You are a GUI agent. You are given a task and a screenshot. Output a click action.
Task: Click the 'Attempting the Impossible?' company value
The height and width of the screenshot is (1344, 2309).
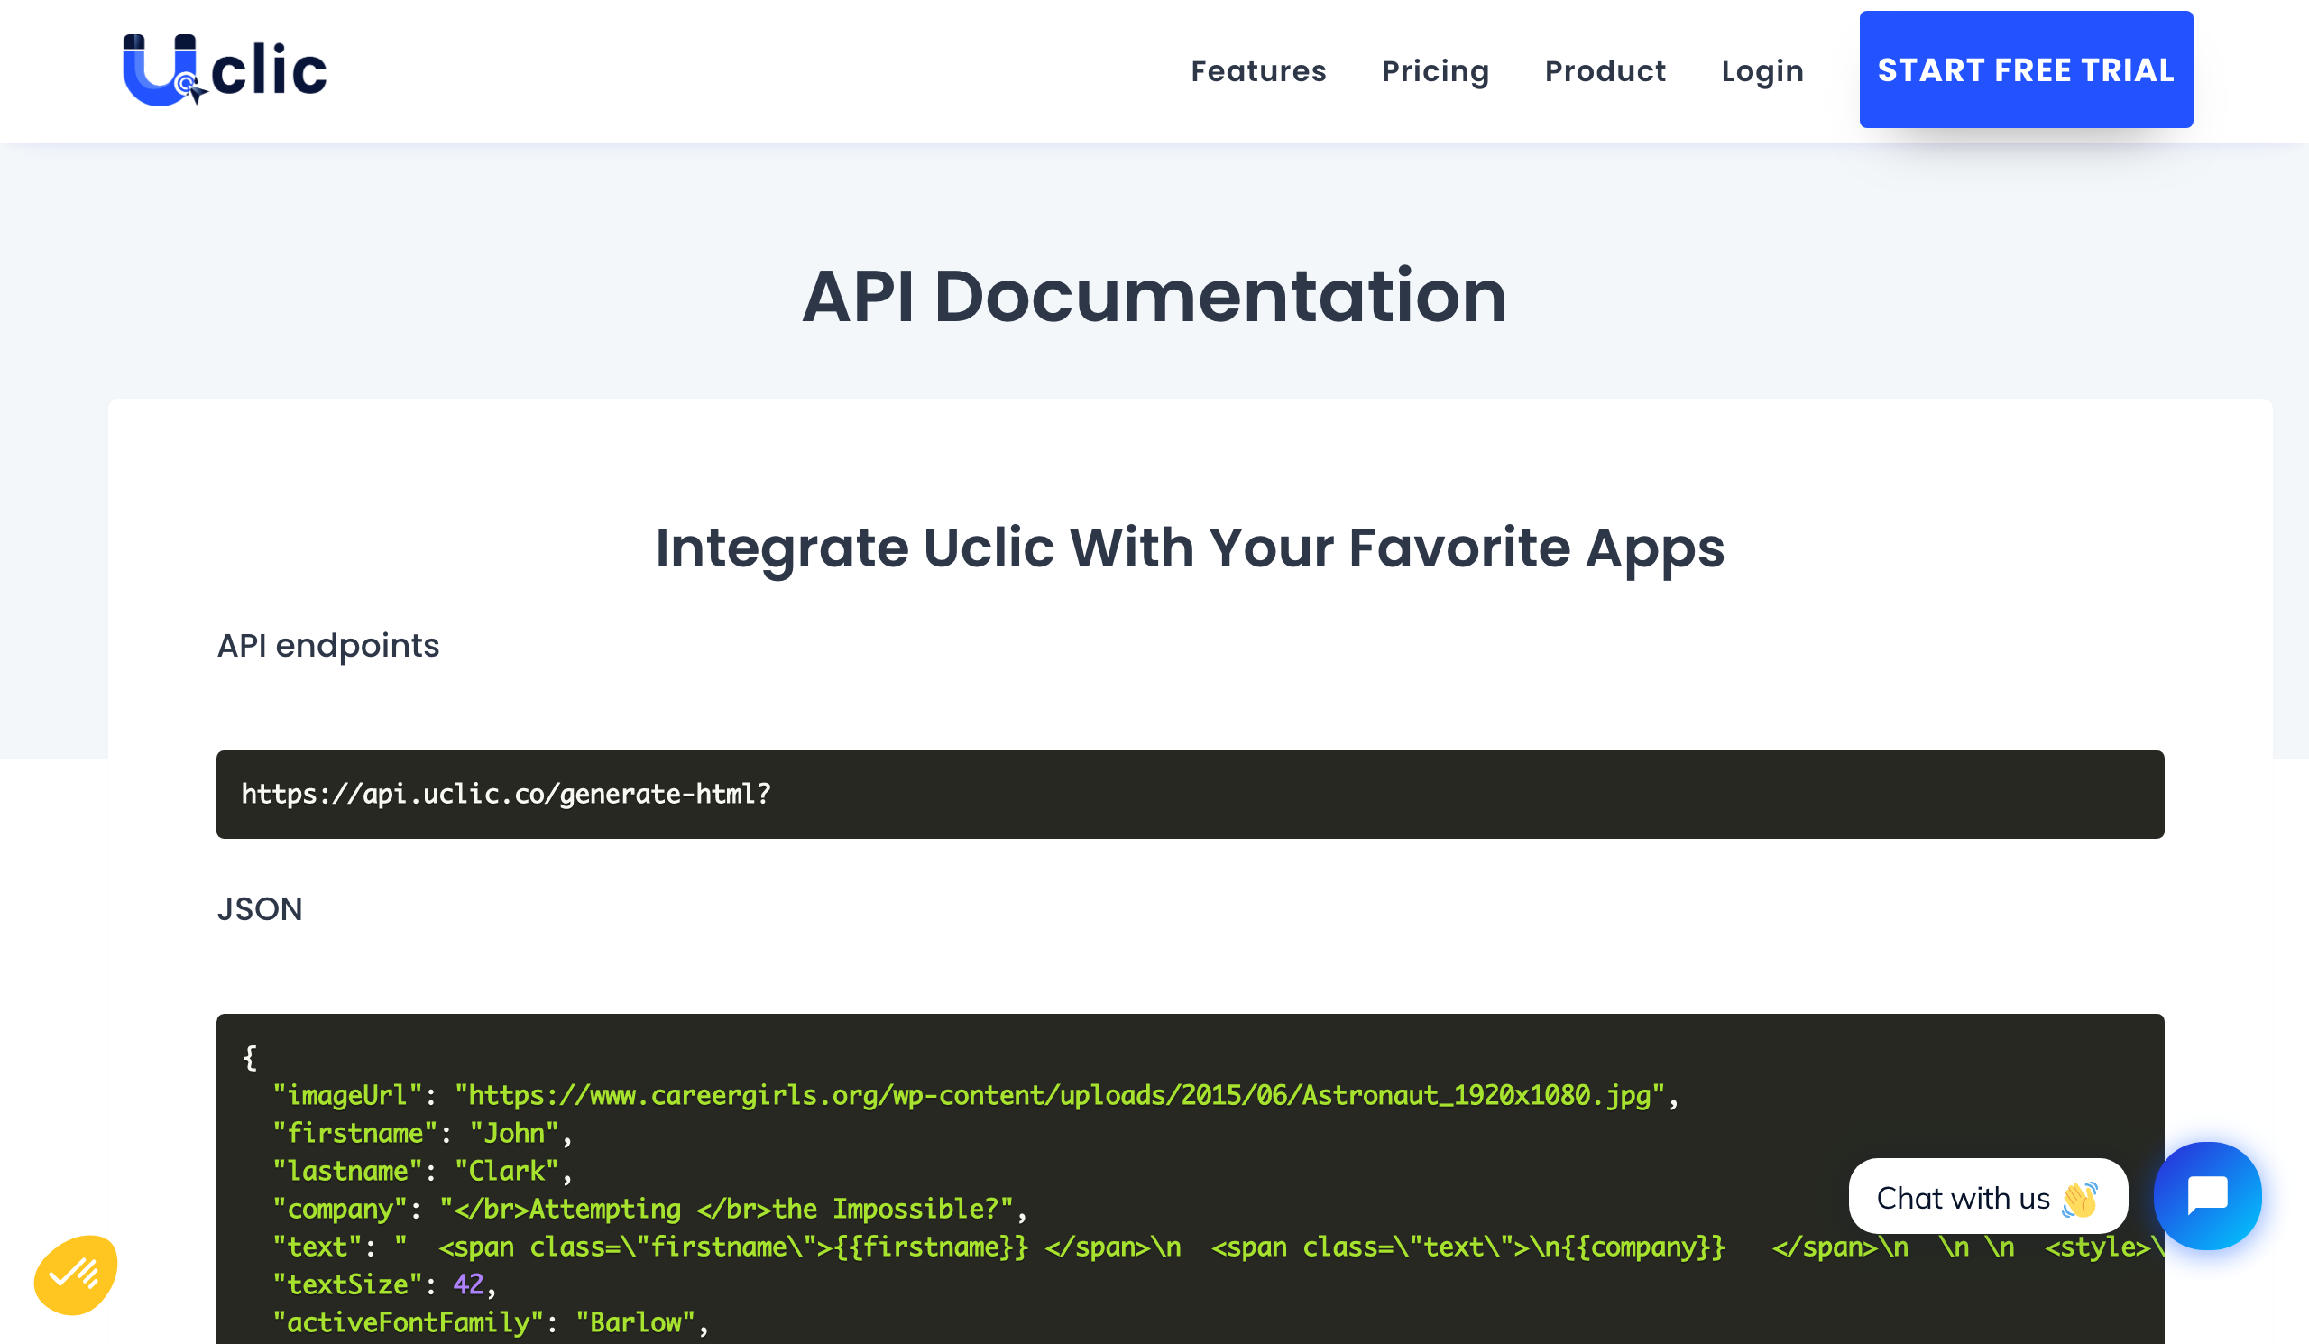[727, 1210]
